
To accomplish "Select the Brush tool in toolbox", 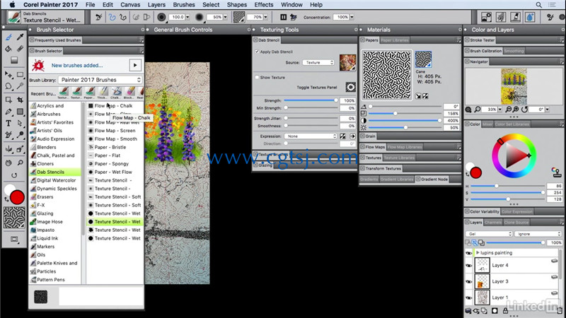I will tap(8, 37).
